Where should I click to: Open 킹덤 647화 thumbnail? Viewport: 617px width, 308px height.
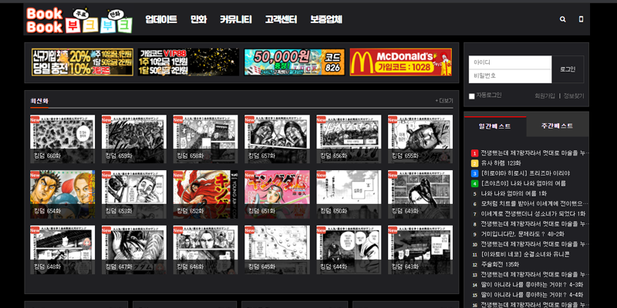point(133,249)
